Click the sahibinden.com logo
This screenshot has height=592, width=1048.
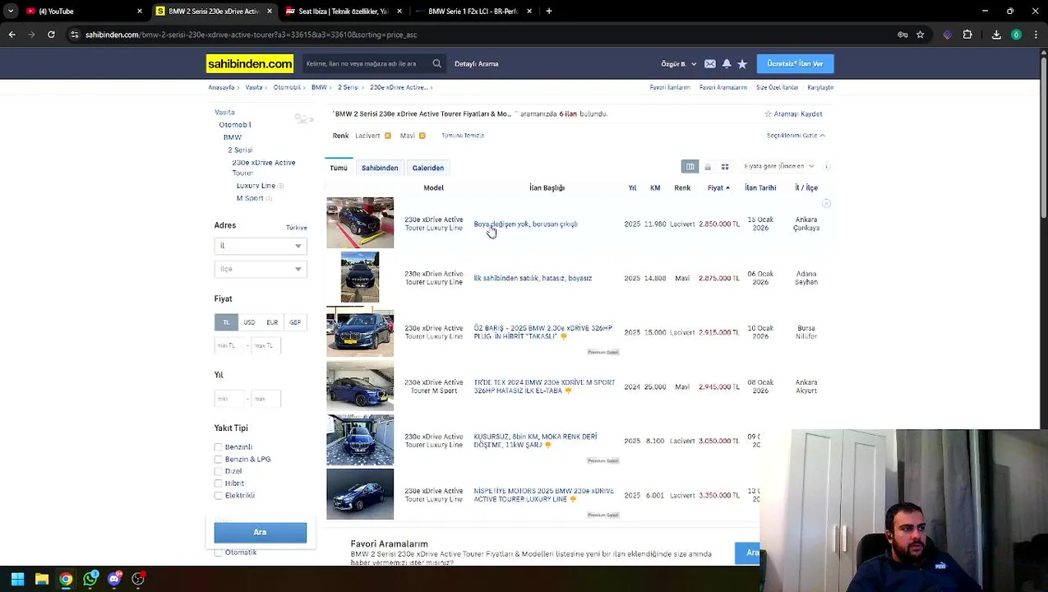(x=250, y=63)
